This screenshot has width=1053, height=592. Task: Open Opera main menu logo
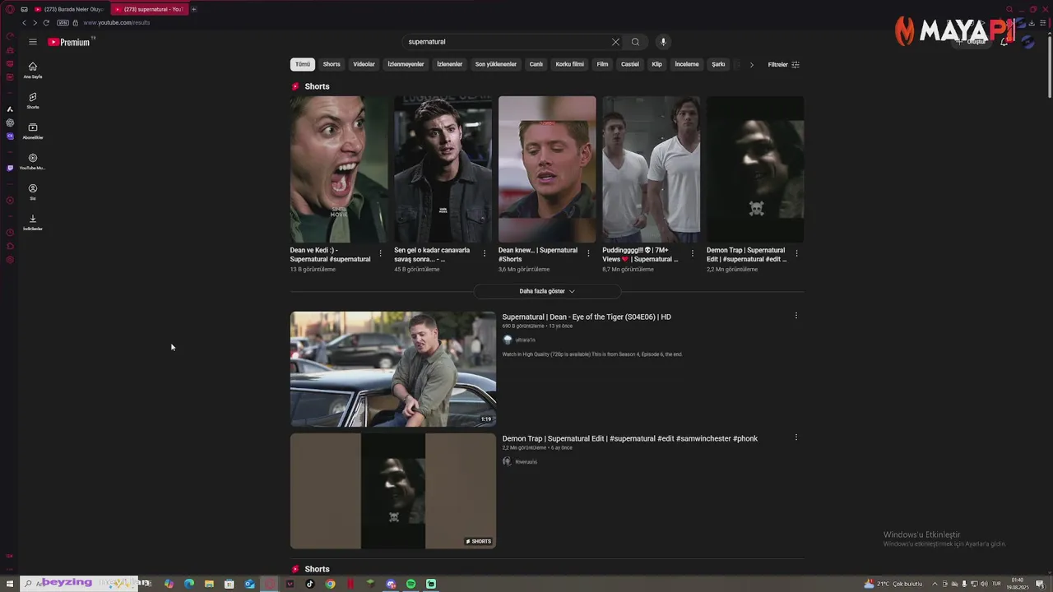click(x=10, y=9)
